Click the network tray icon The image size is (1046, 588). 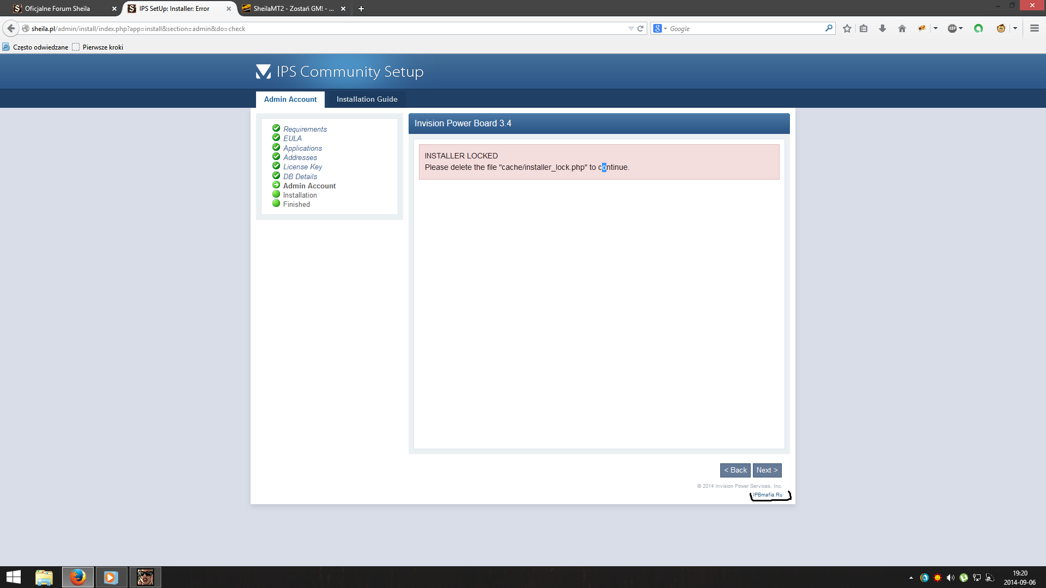tap(977, 578)
